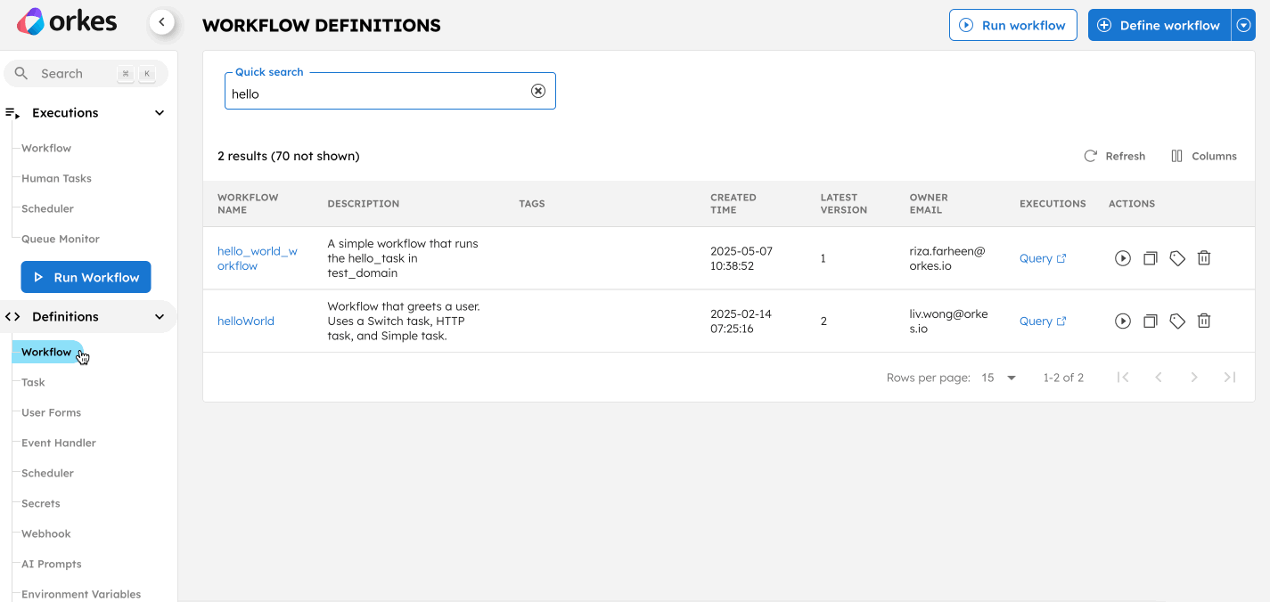The image size is (1270, 602).
Task: Open the helloWorld workflow definition link
Action: (x=246, y=321)
